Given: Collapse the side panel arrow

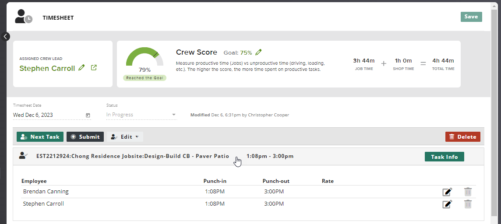Looking at the screenshot, I should 5,36.
